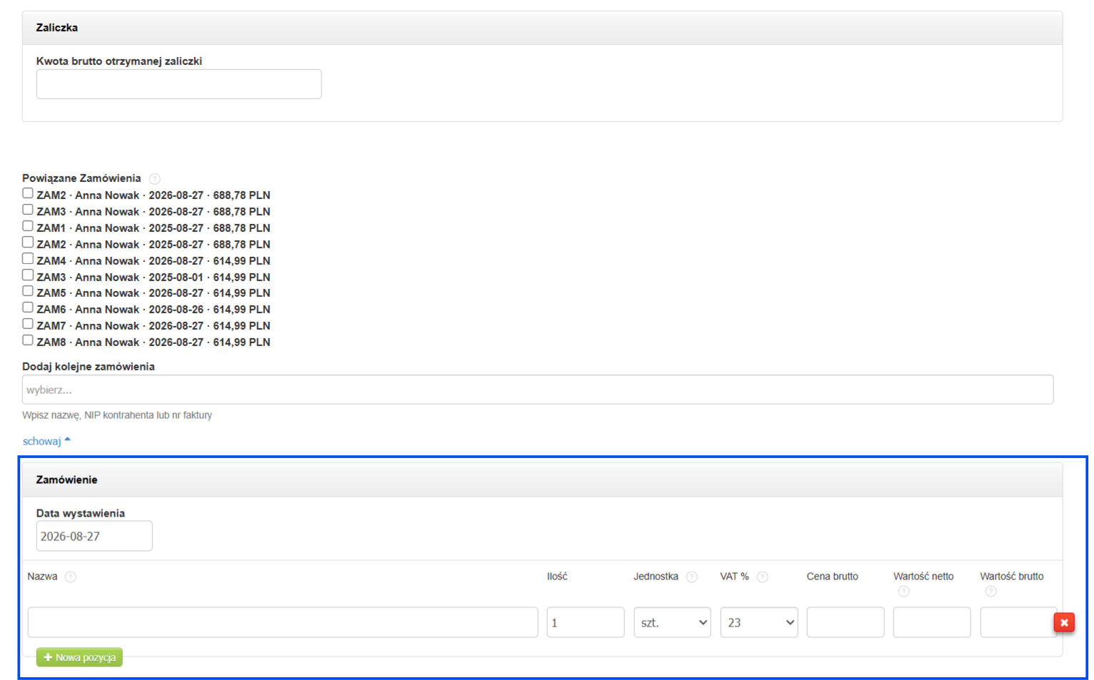The width and height of the screenshot is (1094, 680).
Task: Click the Zamówienie panel header
Action: click(542, 479)
